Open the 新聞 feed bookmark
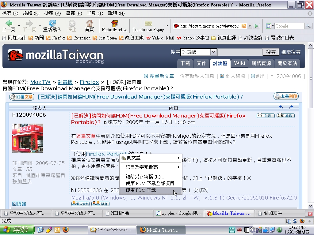This screenshot has width=314, height=235. point(36,38)
